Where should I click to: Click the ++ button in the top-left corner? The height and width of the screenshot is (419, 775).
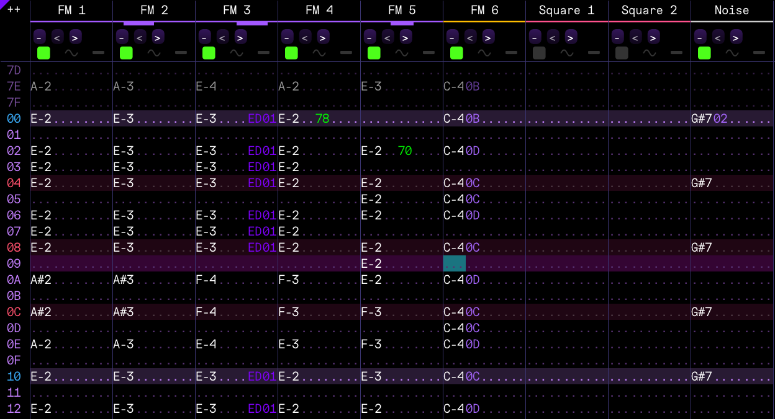14,9
